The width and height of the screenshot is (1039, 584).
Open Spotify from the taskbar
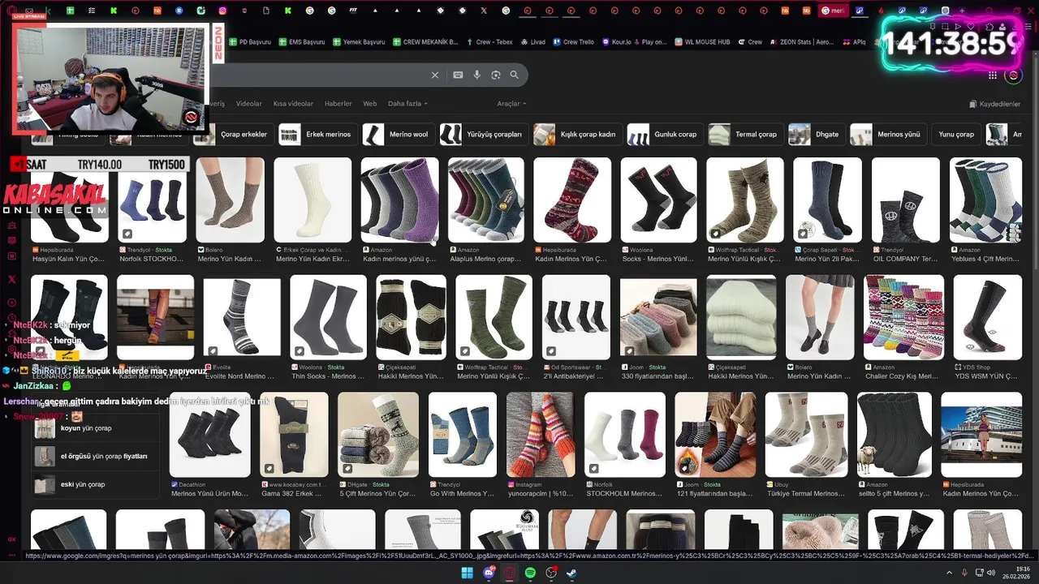point(530,573)
